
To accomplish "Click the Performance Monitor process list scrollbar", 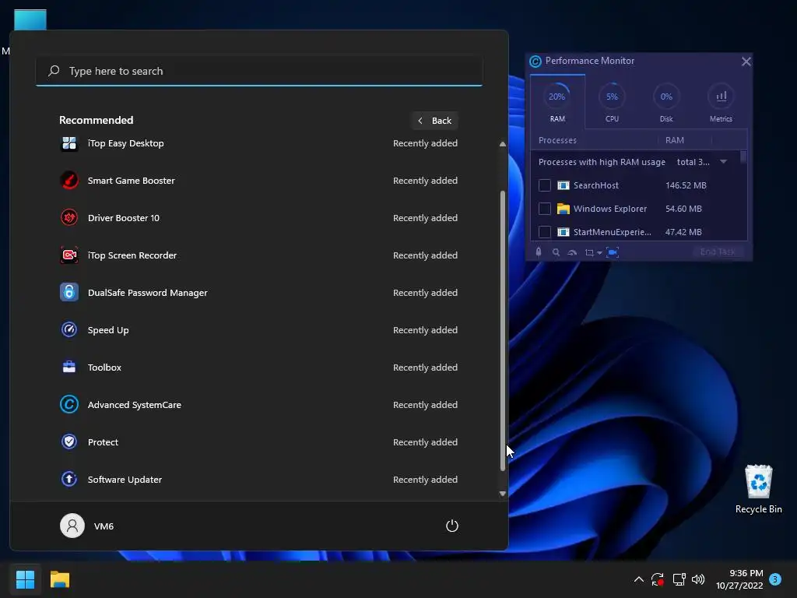I will (x=743, y=157).
